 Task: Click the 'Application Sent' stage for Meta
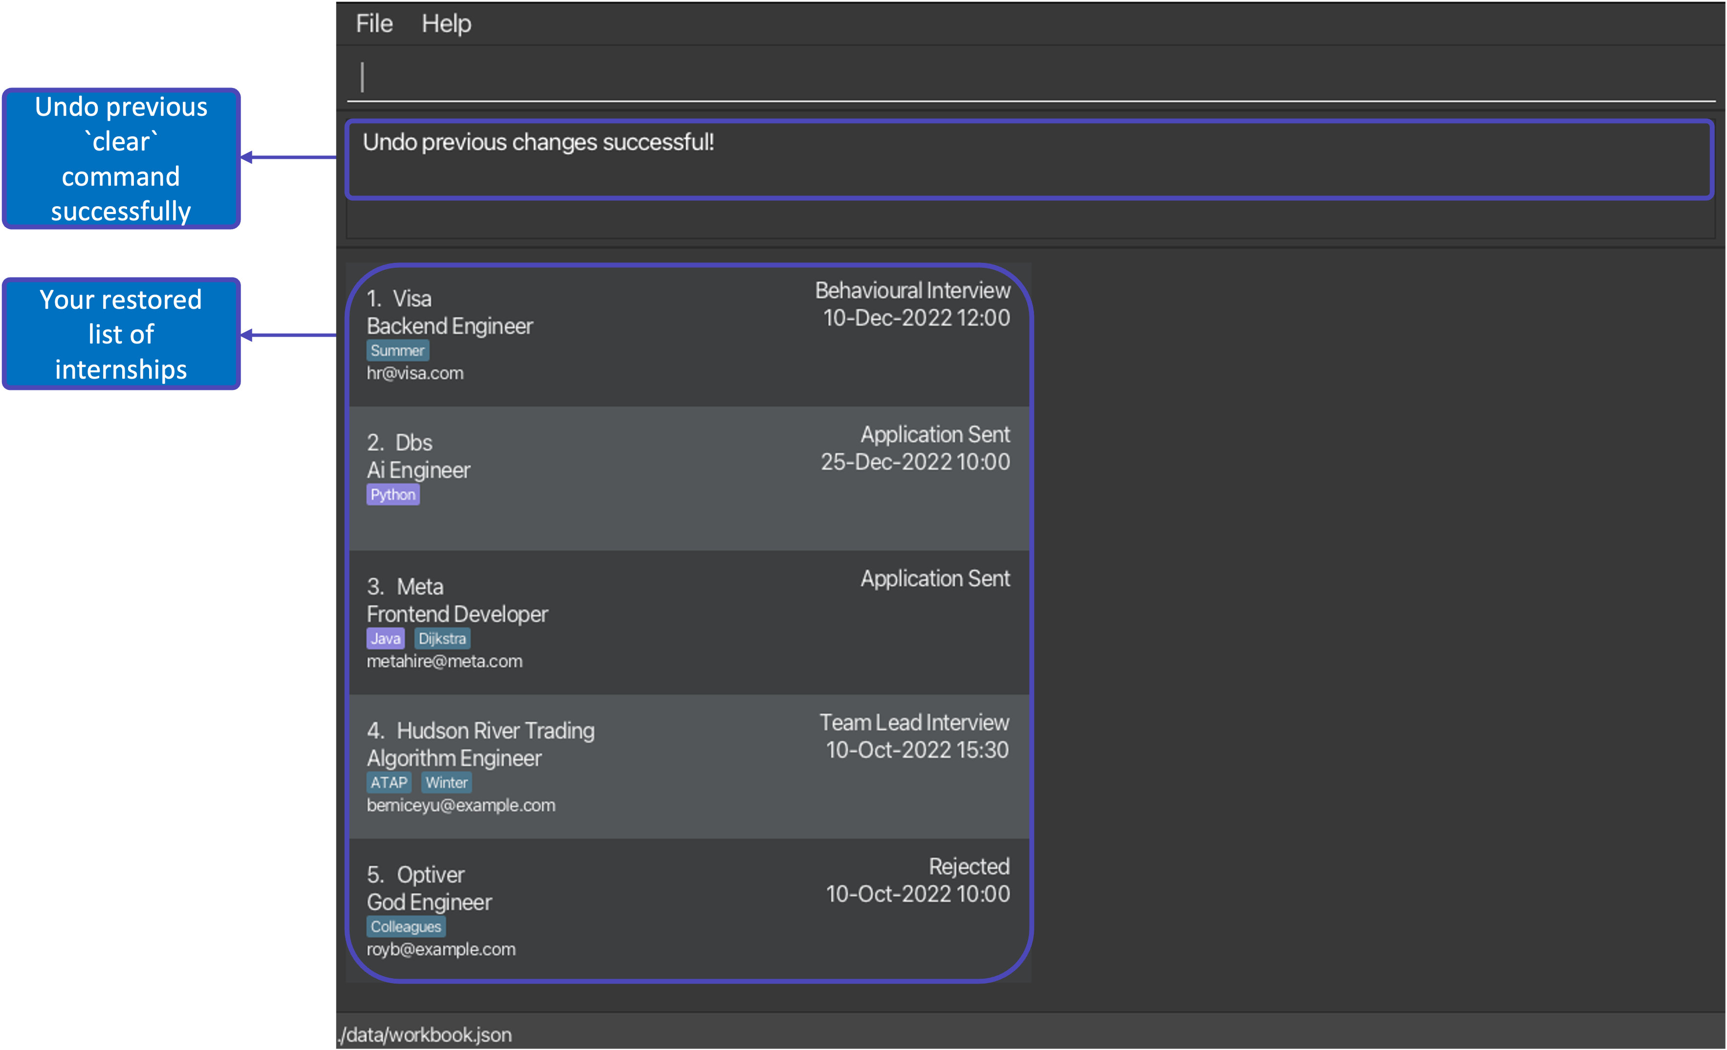click(935, 579)
